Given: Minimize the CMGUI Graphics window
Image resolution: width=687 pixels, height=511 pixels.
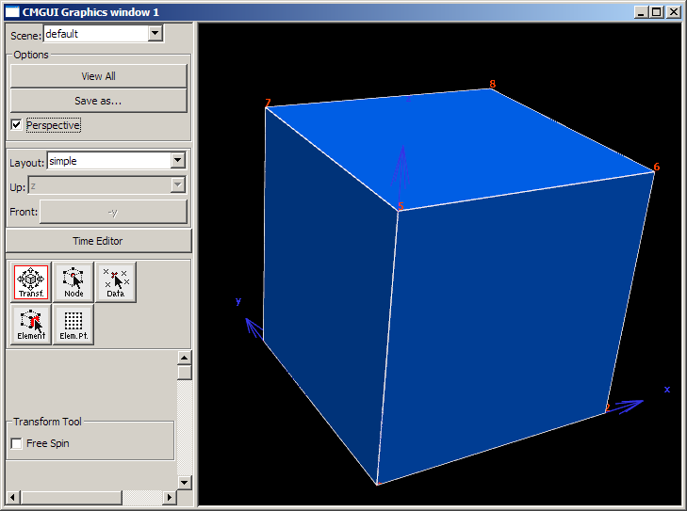Looking at the screenshot, I should pos(641,12).
